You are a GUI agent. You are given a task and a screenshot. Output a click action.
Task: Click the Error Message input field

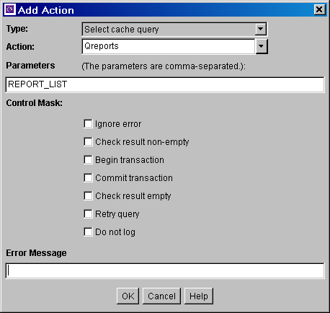(x=165, y=270)
